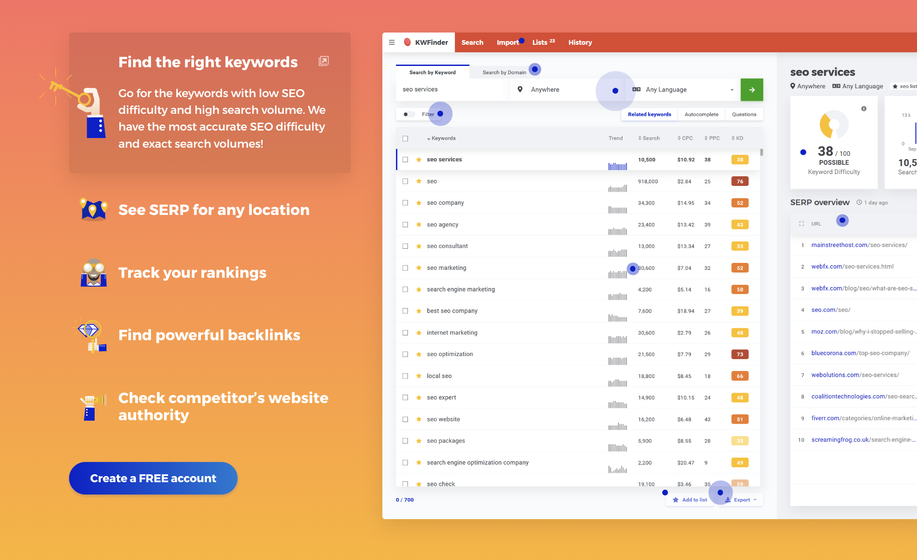917x560 pixels.
Task: Sort by PPC column
Action: pyautogui.click(x=712, y=138)
